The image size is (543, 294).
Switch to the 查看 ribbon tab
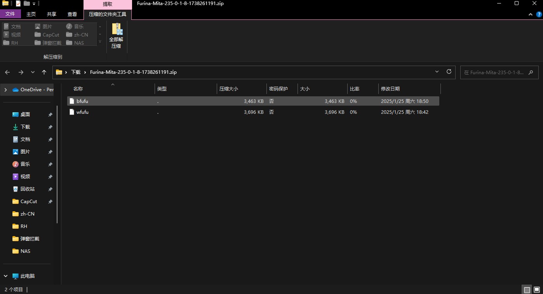[72, 14]
